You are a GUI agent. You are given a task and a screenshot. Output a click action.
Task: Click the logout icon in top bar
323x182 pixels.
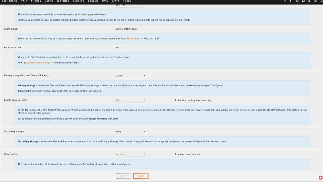tap(285, 1)
